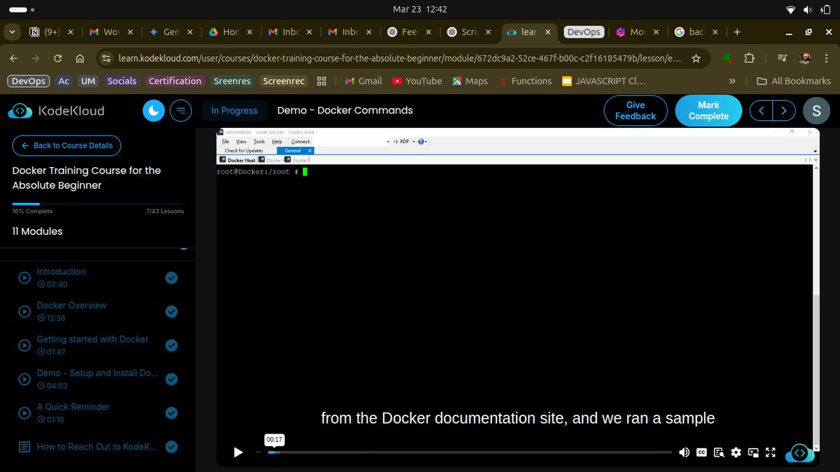Open KodeKloud cloud chat widget

click(x=800, y=453)
